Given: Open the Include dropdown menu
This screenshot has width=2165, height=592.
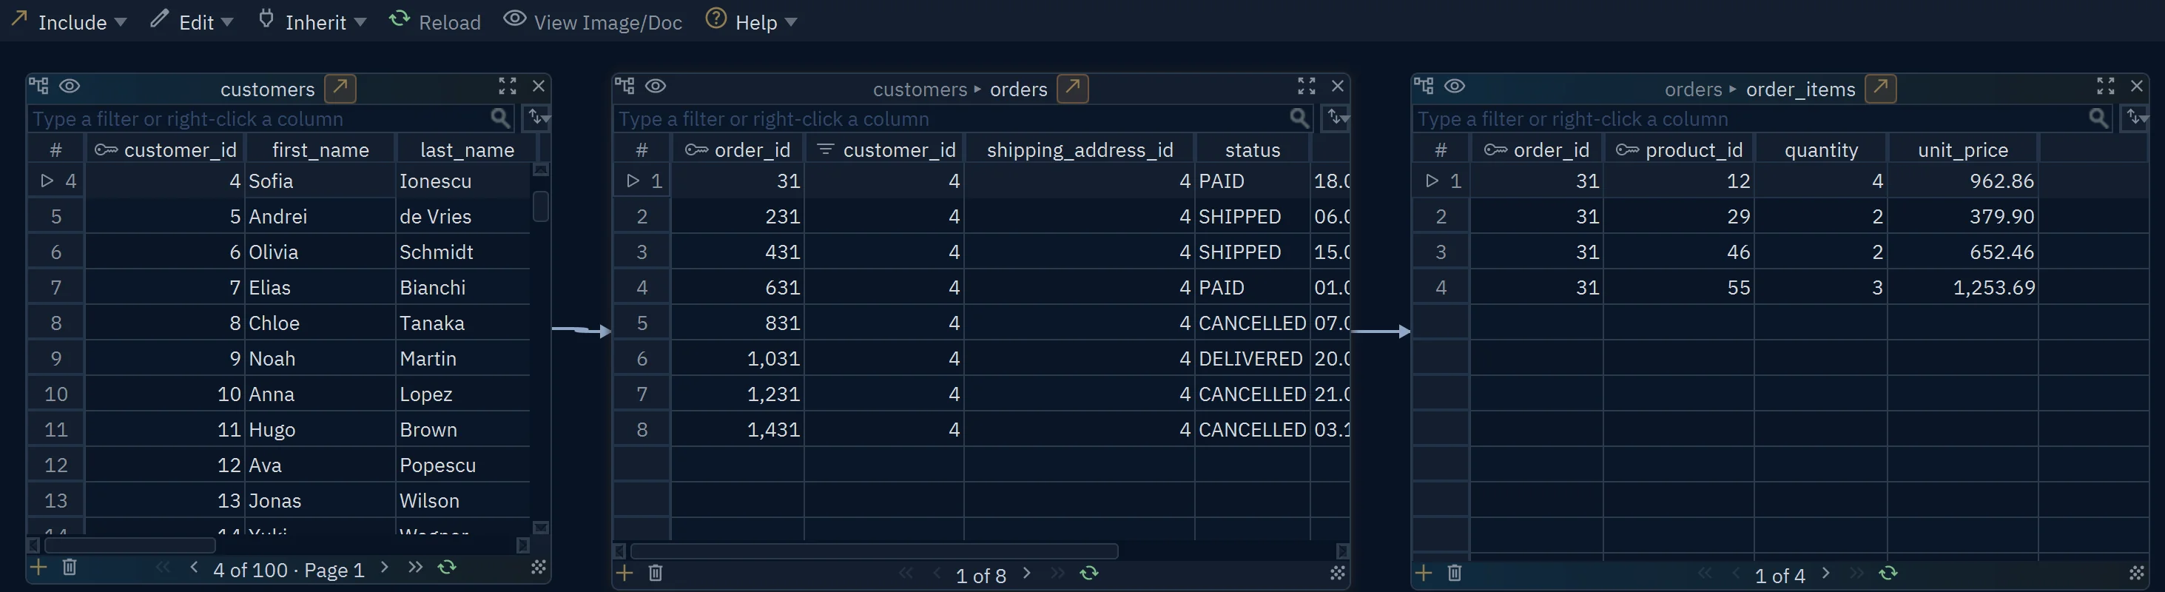Looking at the screenshot, I should (x=69, y=21).
